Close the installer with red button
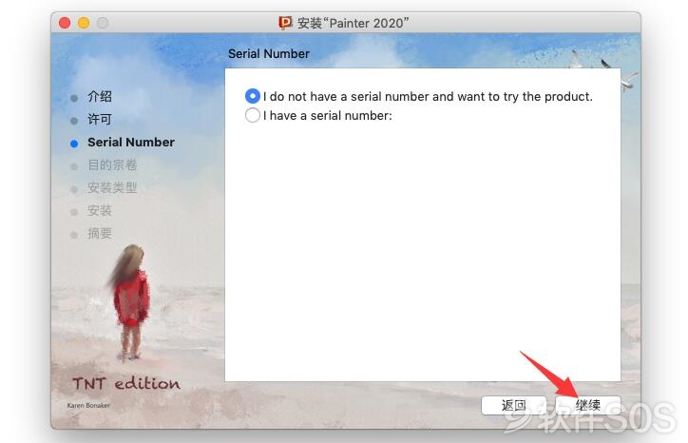Viewport: 688px width, 443px height. pos(65,23)
